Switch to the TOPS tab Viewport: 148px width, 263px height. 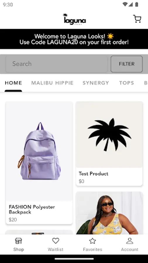coord(127,83)
